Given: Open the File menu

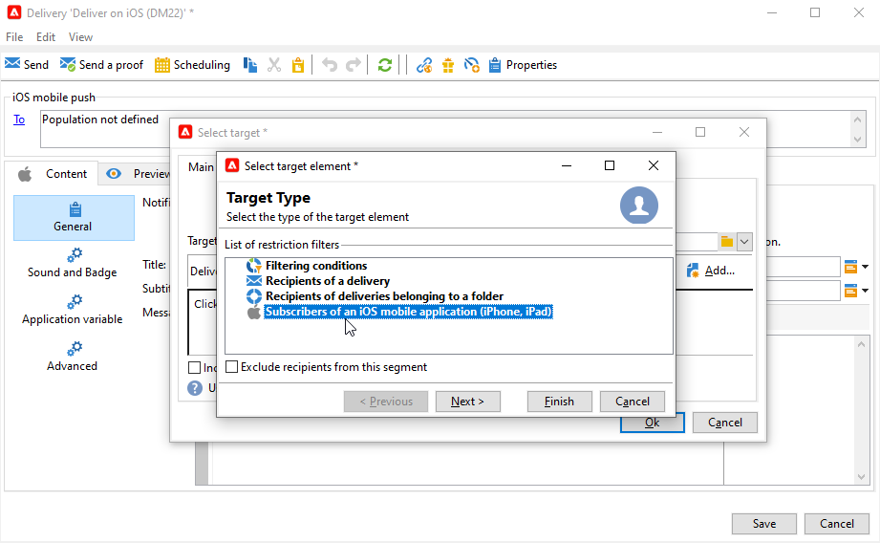Looking at the screenshot, I should coord(14,37).
